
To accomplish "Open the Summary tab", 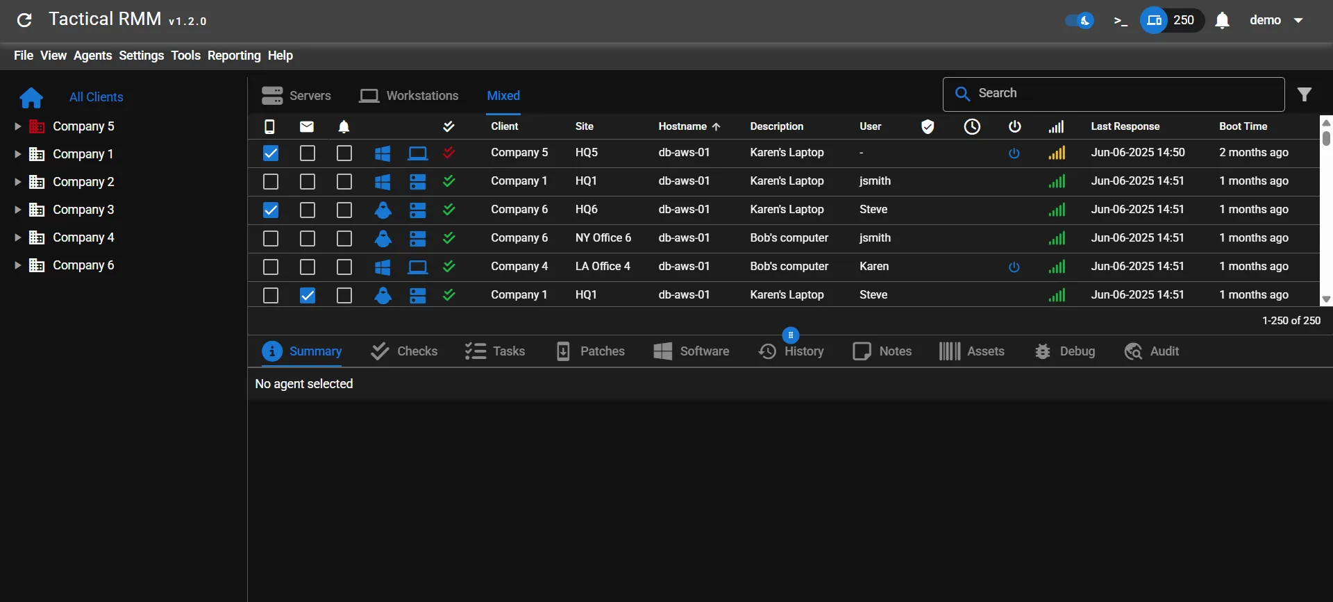I will [x=302, y=351].
